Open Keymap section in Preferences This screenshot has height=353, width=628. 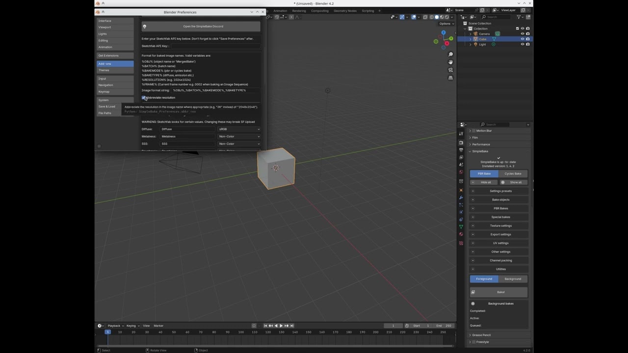coord(115,92)
